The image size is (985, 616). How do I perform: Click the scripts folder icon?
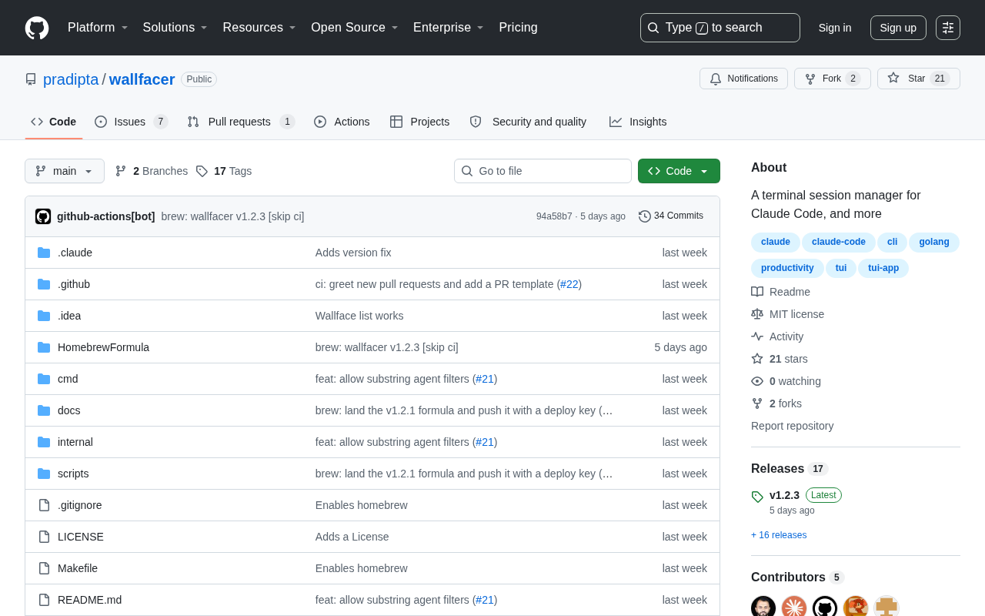(44, 474)
